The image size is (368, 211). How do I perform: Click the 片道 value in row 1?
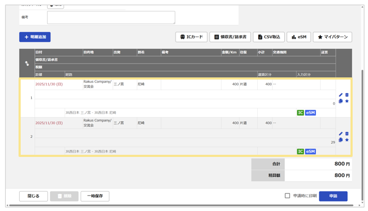point(243,84)
